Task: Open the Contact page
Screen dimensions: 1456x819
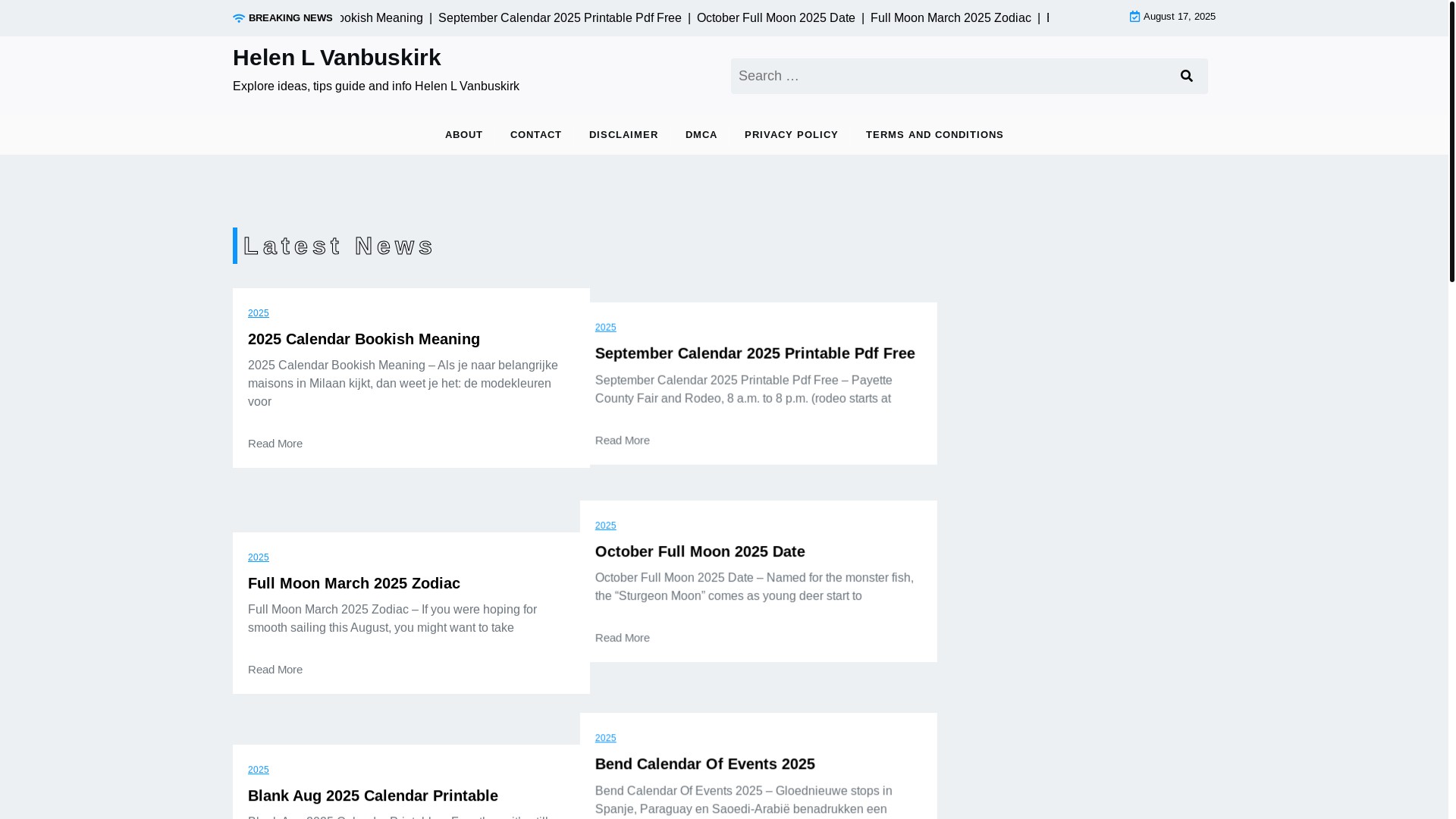Action: click(536, 135)
